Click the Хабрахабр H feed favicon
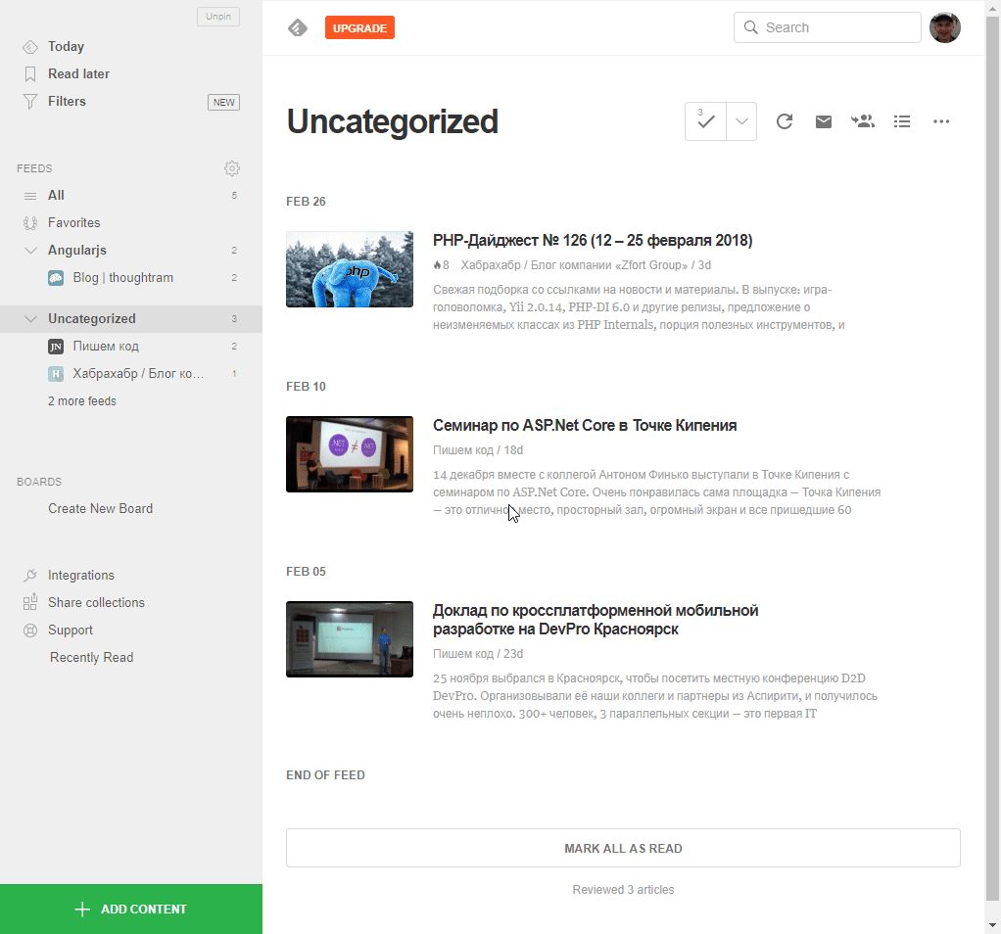Viewport: 1001px width, 934px height. click(56, 374)
